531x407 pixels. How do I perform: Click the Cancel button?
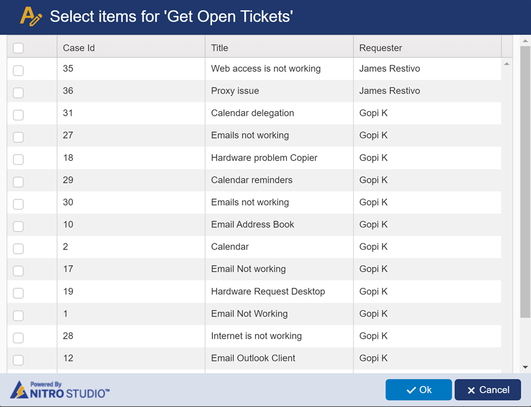coord(488,390)
